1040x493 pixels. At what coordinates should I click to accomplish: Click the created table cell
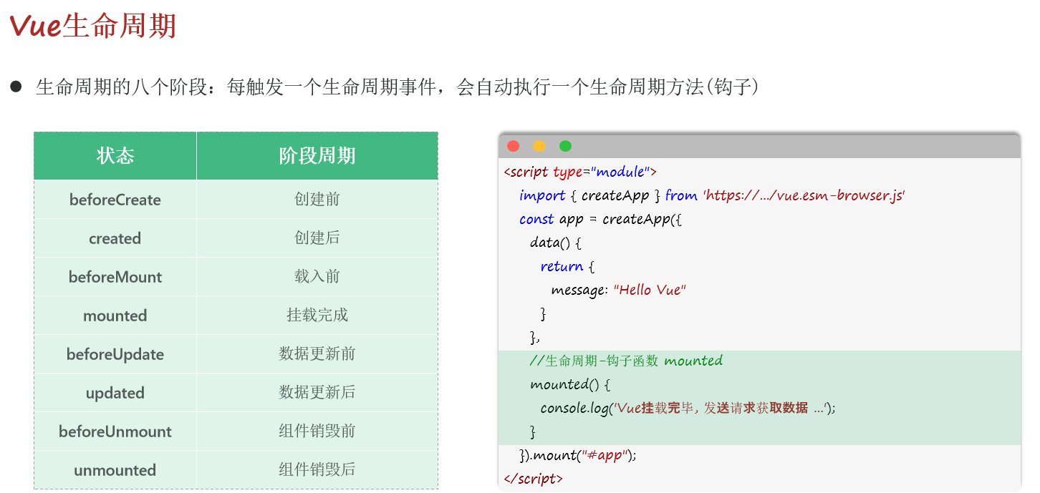[115, 238]
